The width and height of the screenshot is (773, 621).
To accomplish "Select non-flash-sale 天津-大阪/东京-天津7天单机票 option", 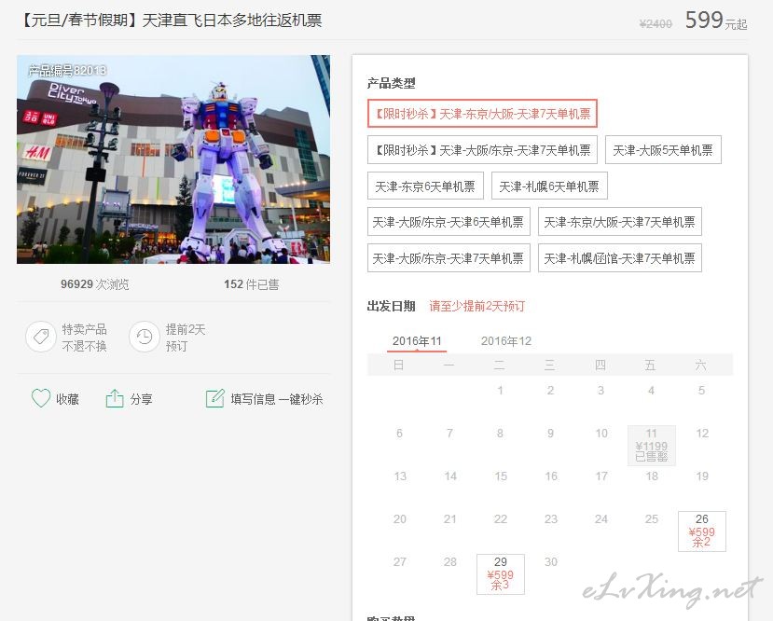I will click(449, 257).
